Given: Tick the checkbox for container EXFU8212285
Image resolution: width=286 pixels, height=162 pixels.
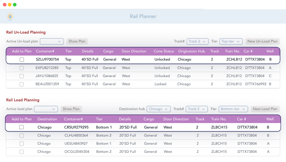Looking at the screenshot, I should click(22, 68).
